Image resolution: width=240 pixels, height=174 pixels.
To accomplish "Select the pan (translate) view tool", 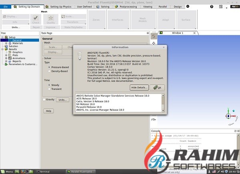I will 154,43.
